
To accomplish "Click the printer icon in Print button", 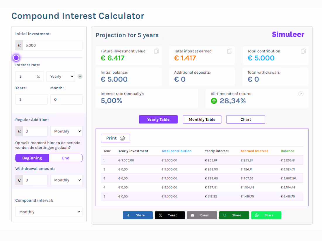I will coord(122,138).
